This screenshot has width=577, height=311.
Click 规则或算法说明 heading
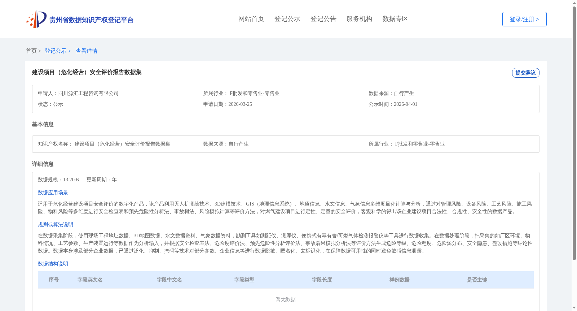click(x=56, y=224)
